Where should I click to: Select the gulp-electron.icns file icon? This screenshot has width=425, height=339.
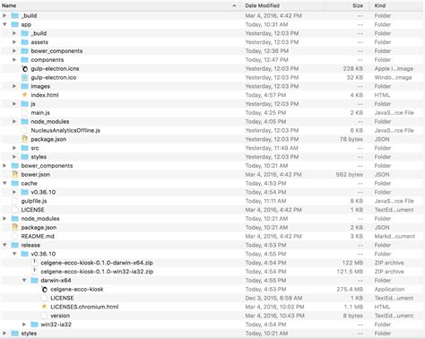[x=25, y=69]
